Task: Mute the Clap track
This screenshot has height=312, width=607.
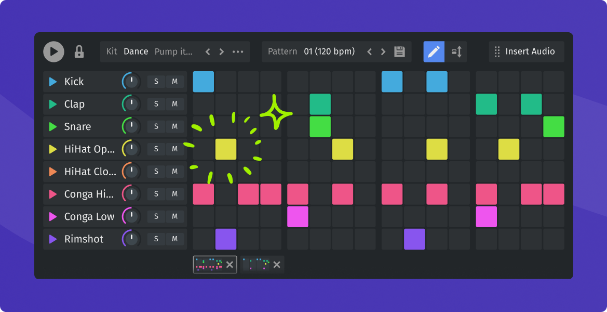Action: [x=175, y=104]
